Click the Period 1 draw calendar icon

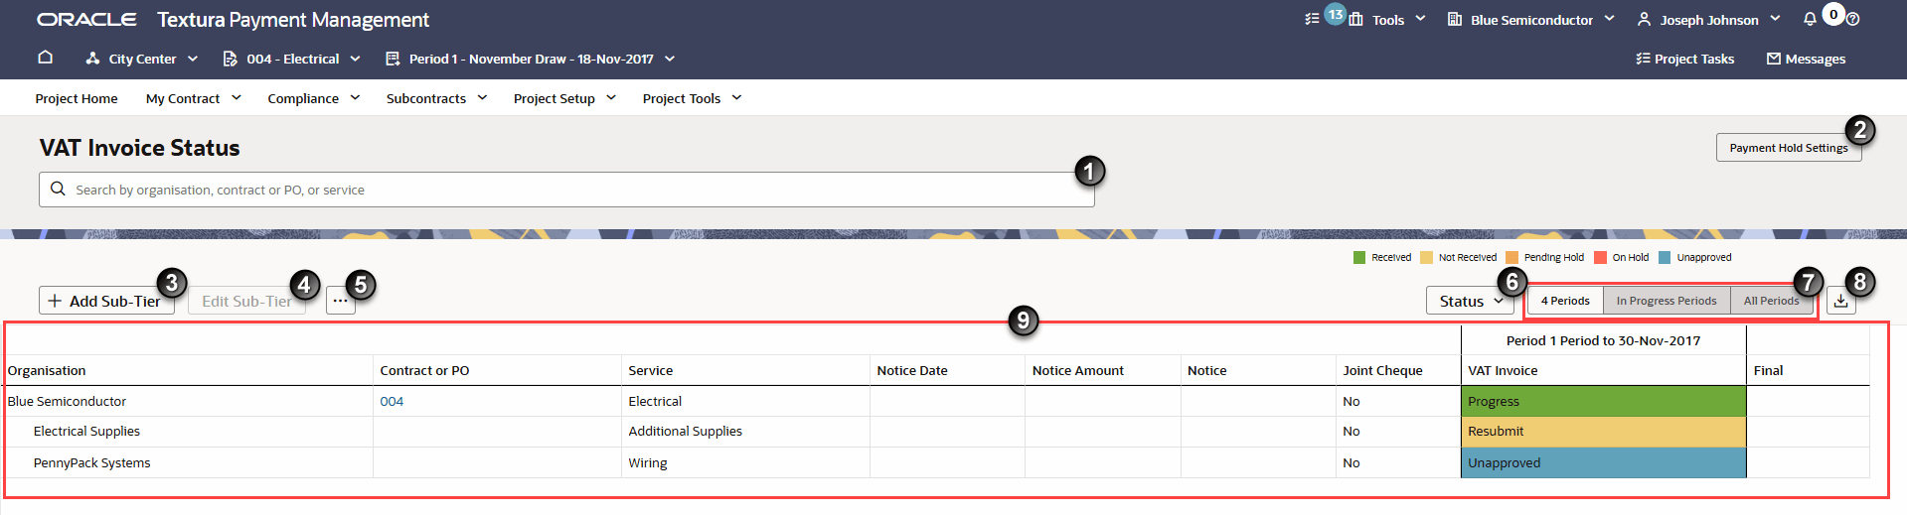click(x=393, y=59)
